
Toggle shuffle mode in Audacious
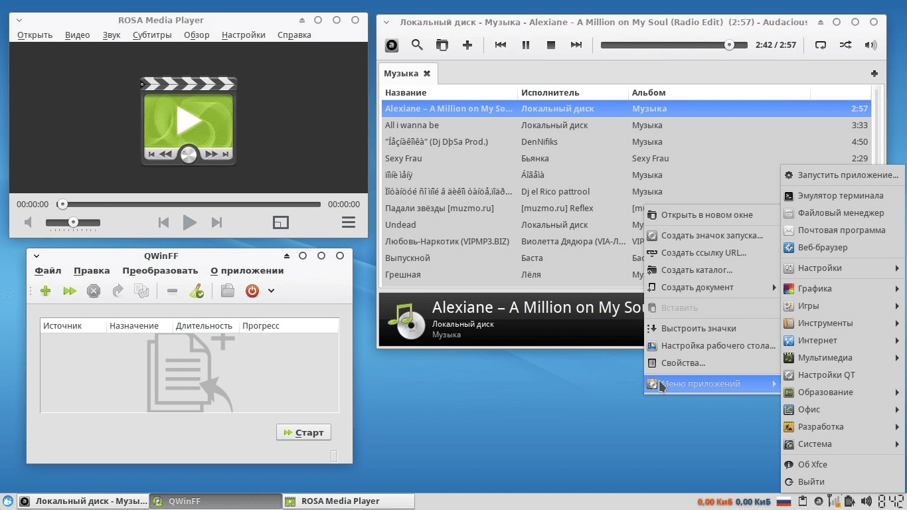(x=845, y=45)
